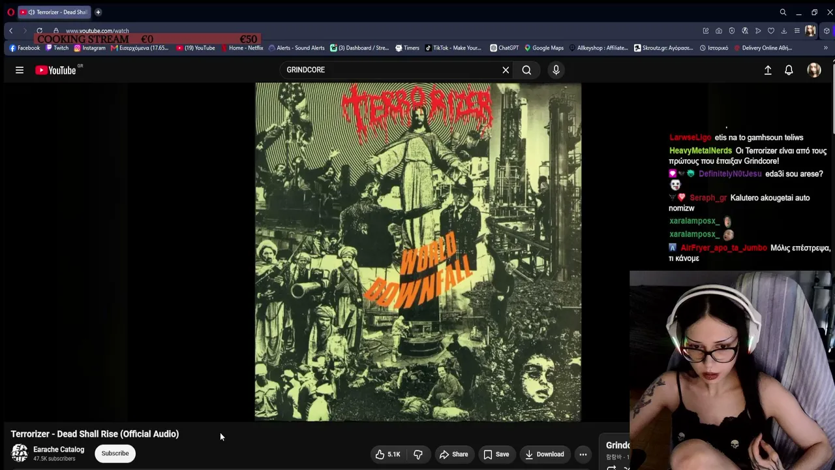
Task: Open Home - Netflix bookmark
Action: coord(242,48)
